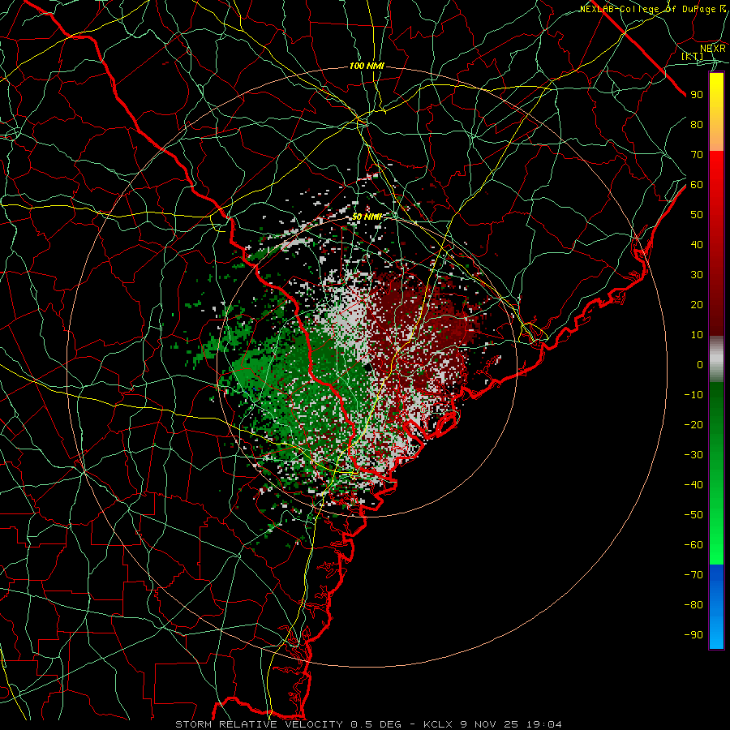Select the -80 value on the velocity scale
The image size is (730, 730).
click(693, 605)
